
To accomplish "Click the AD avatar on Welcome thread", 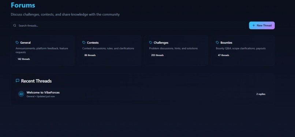I will pos(21,94).
